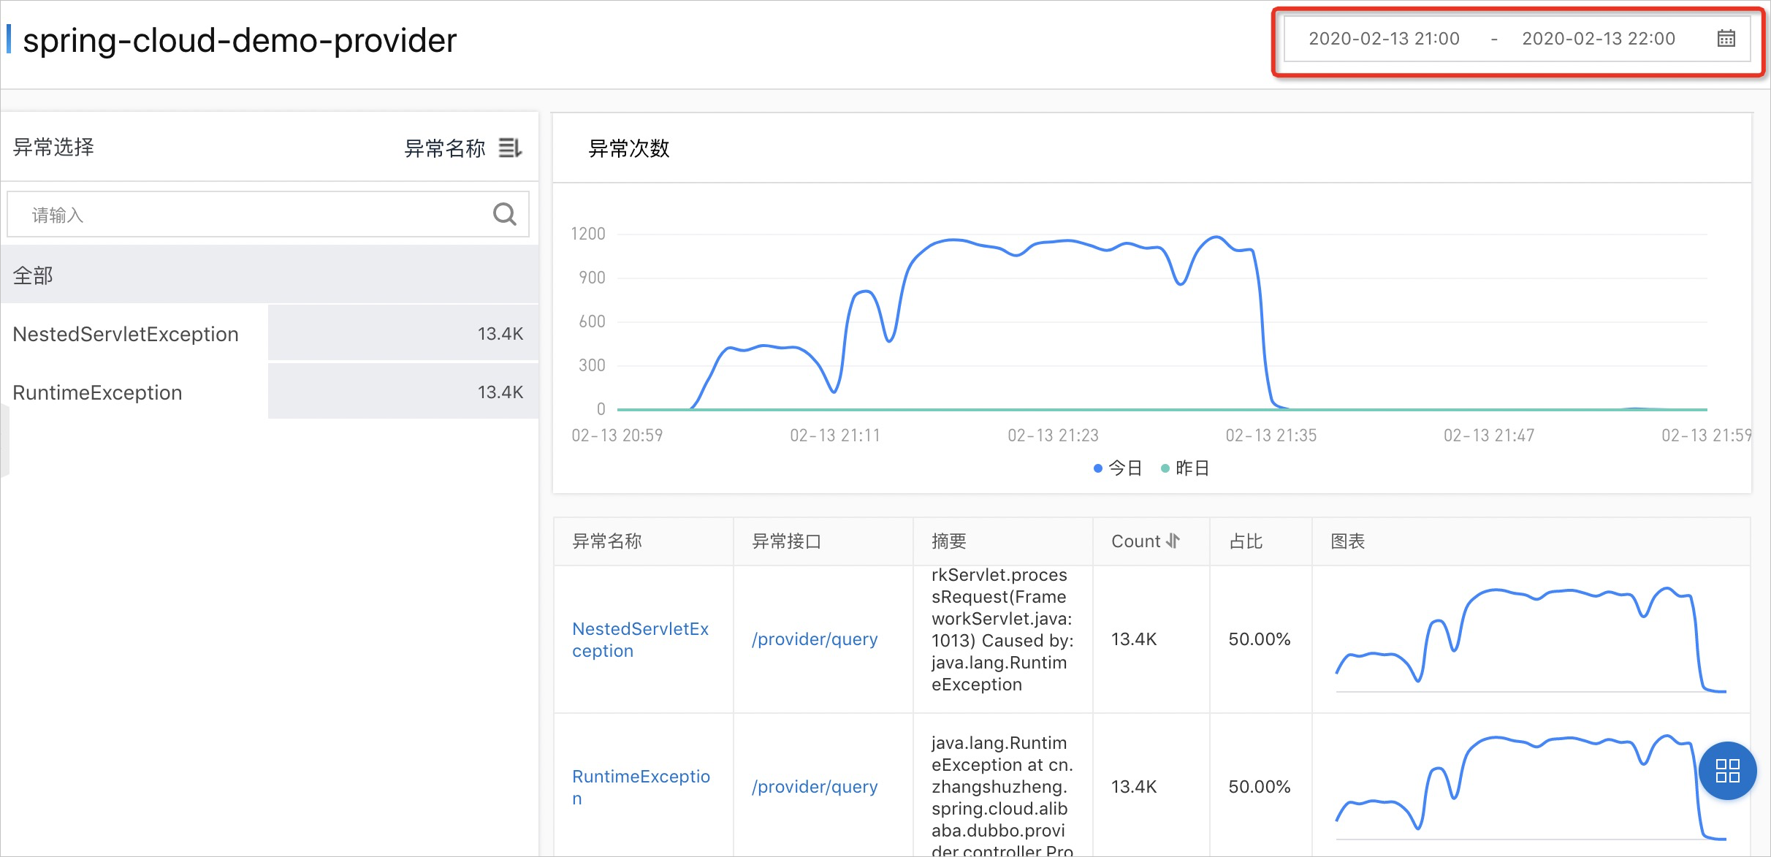Open the blue floating grid menu button
The image size is (1771, 857).
1727,771
